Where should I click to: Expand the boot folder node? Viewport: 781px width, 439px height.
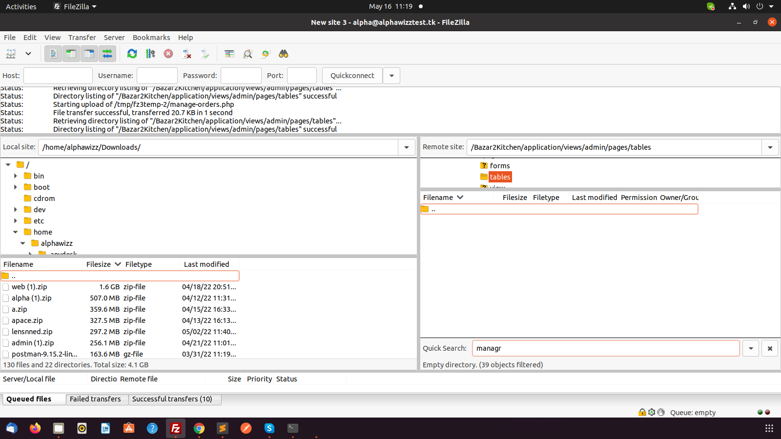16,187
